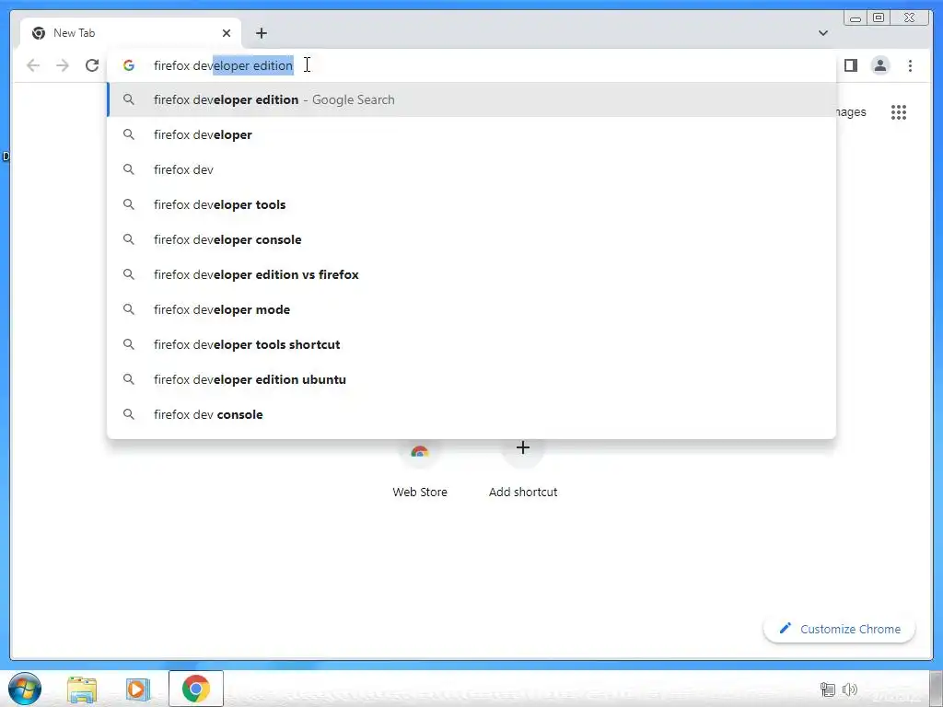Go forward with the forward arrow
Viewport: 943px width, 707px height.
coord(63,65)
